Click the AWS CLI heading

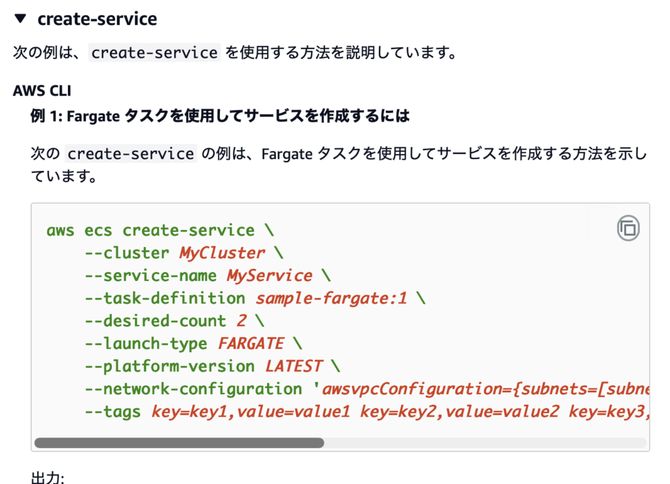[42, 91]
